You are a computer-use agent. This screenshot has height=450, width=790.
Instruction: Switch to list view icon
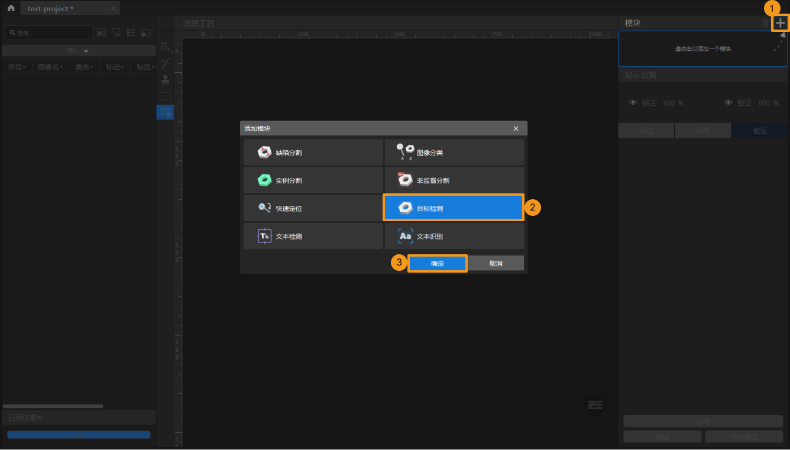[131, 33]
